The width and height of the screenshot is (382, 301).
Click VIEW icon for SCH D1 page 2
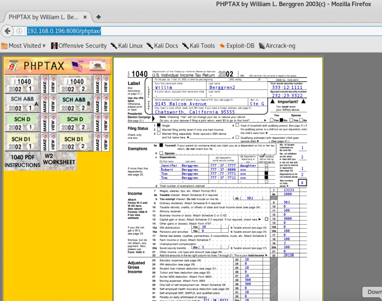(106, 142)
